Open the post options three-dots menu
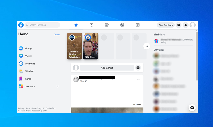Viewport: 213px width, 127px height. click(x=138, y=79)
